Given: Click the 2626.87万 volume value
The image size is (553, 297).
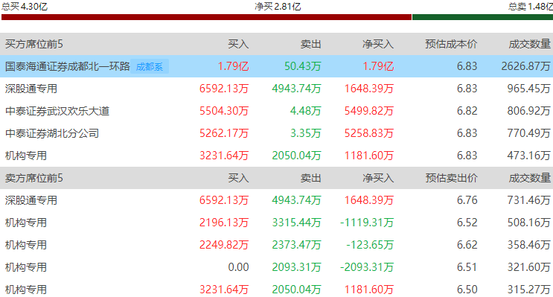Looking at the screenshot, I should [x=526, y=66].
